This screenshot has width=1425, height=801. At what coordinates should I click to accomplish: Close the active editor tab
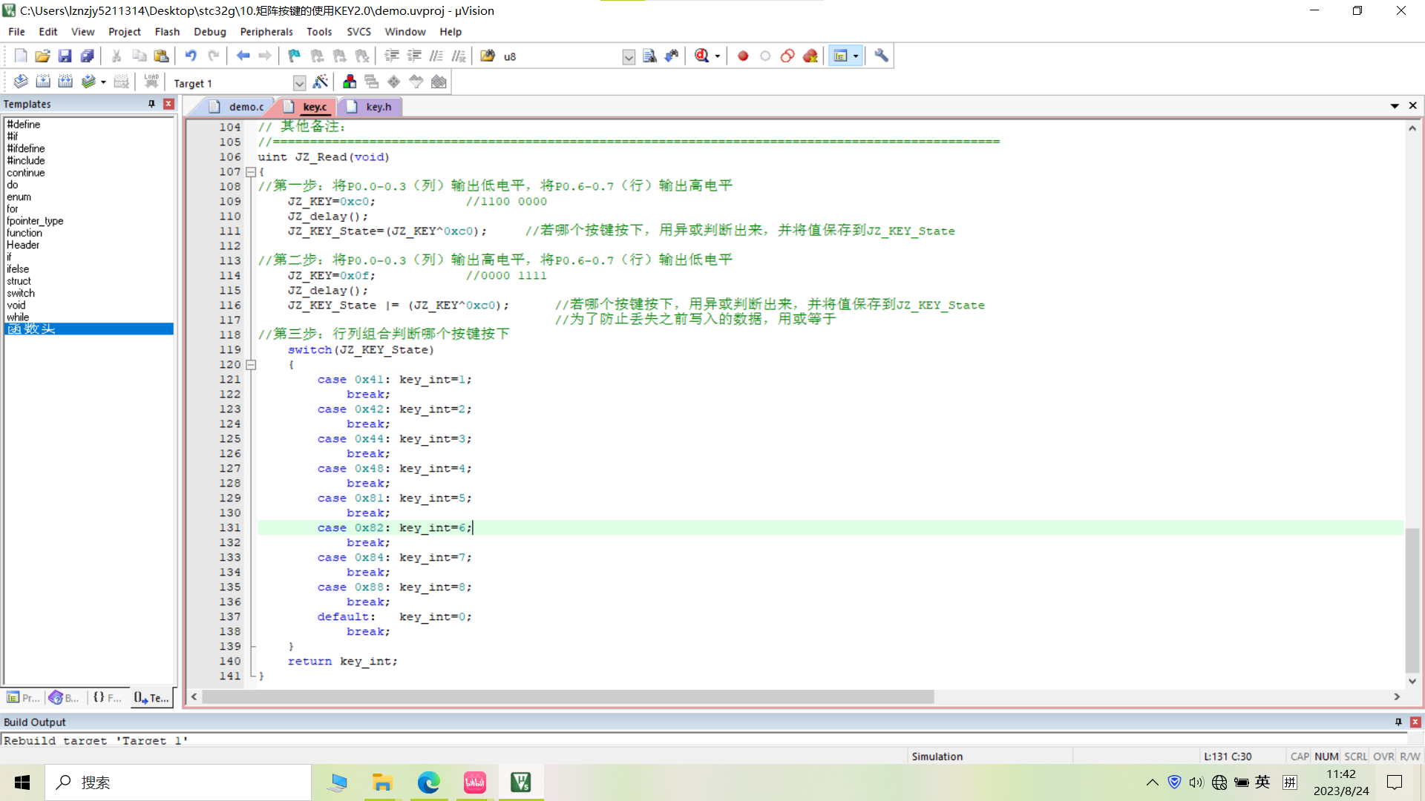pyautogui.click(x=1412, y=106)
